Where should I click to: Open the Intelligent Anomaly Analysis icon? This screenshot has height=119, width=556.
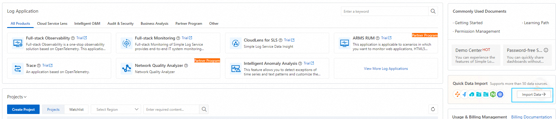(235, 69)
